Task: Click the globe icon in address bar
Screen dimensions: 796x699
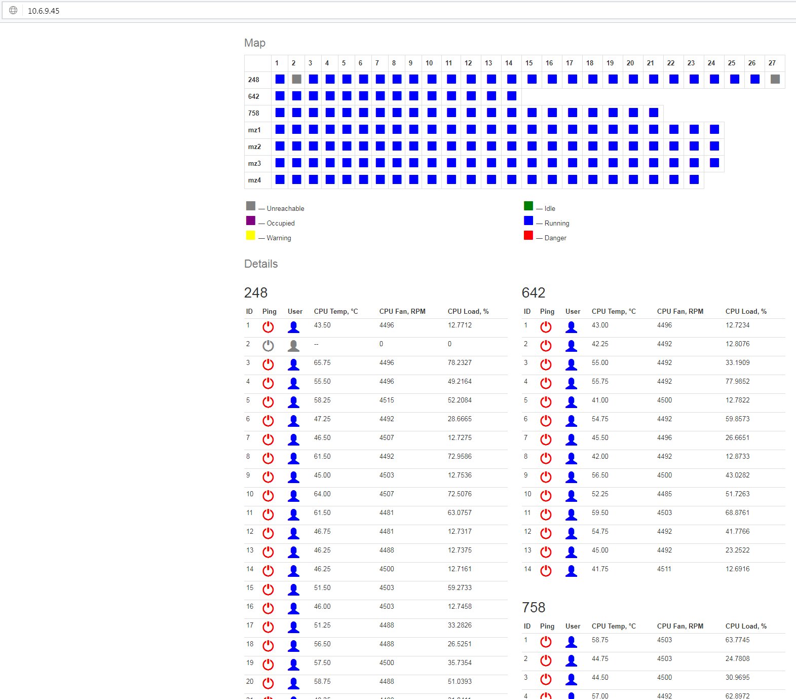Action: click(13, 11)
